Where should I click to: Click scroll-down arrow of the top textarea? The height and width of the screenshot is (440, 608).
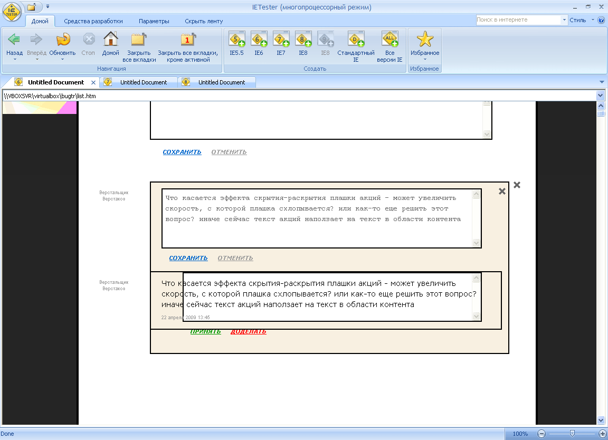(487, 134)
